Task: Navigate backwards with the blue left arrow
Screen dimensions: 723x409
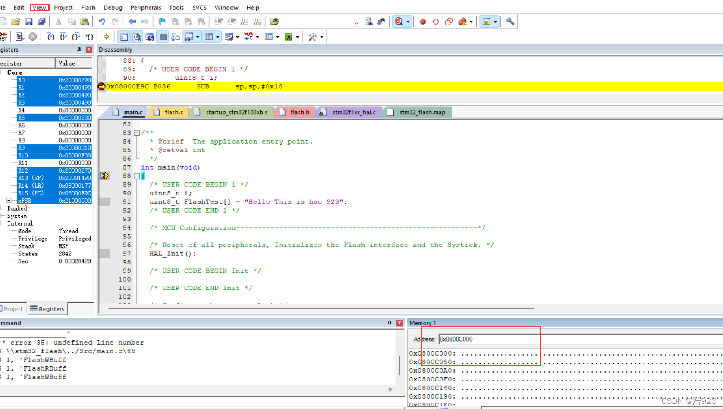Action: [132, 22]
